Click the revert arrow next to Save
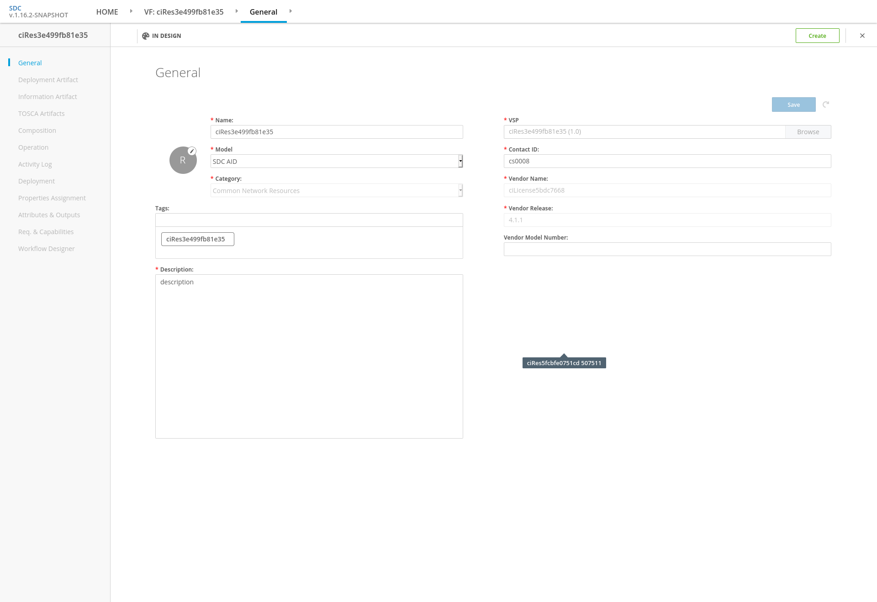 coord(826,105)
